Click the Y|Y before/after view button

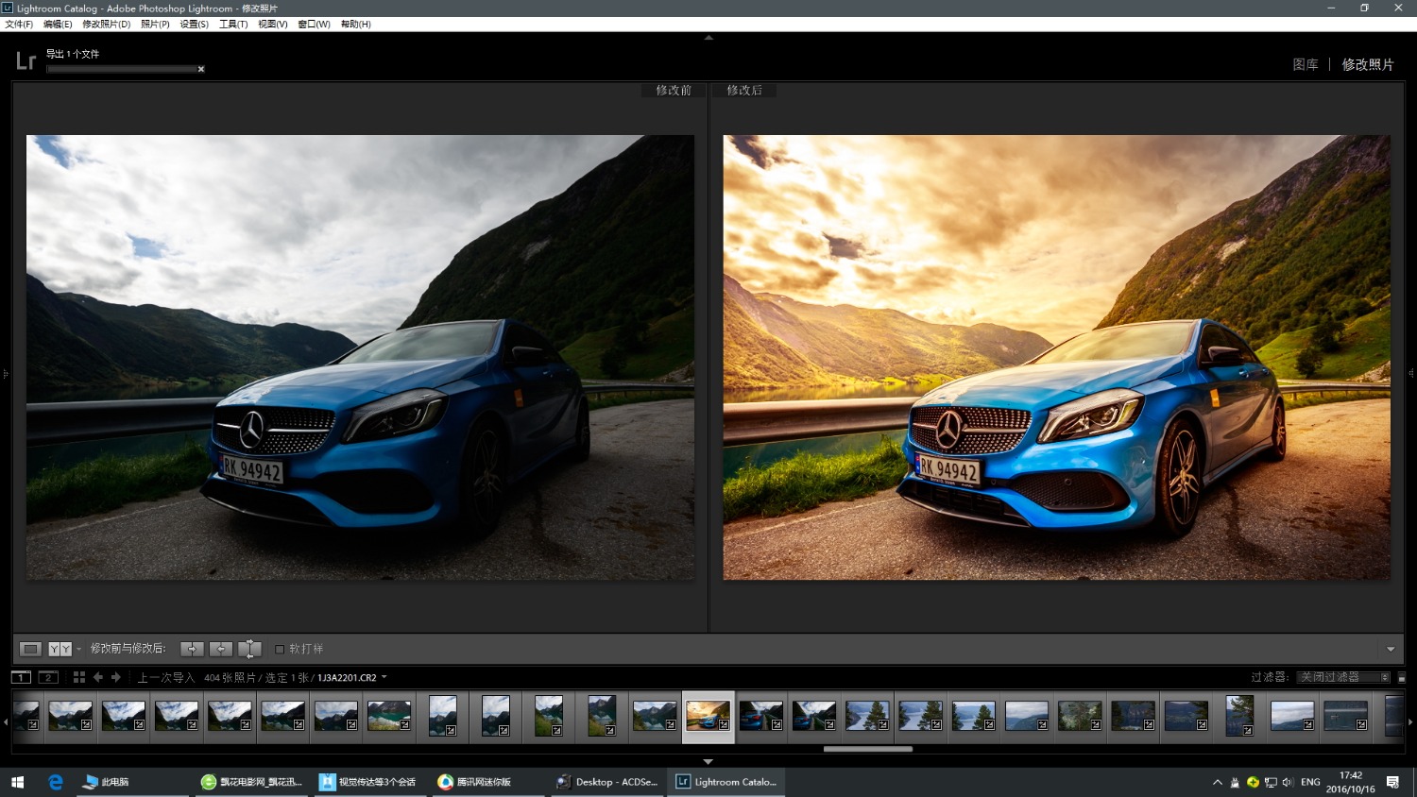click(x=60, y=649)
